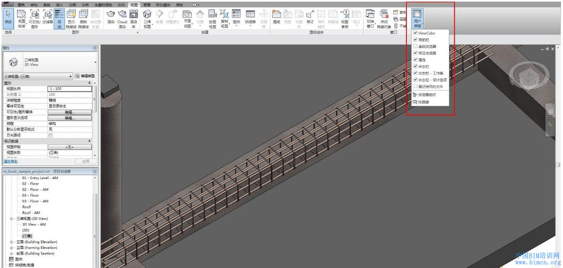
Task: Click the 视图比例 1 : 100 field
Action: coord(70,88)
